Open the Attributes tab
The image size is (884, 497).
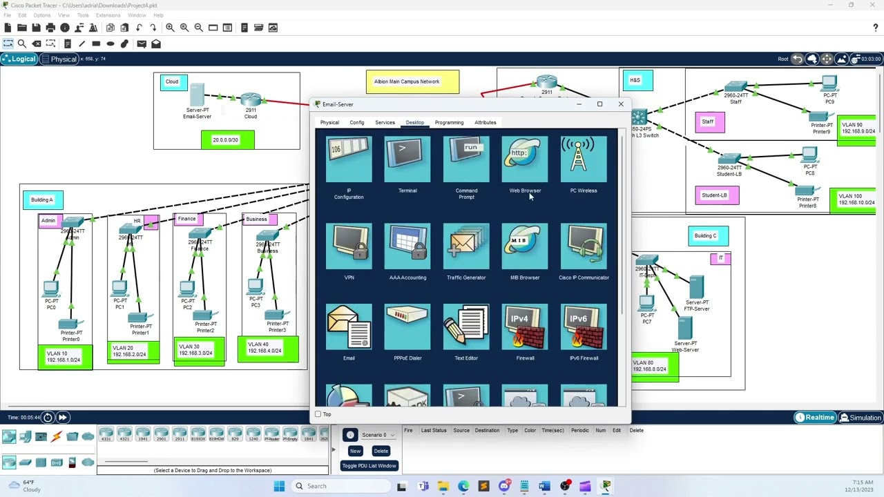coord(486,122)
